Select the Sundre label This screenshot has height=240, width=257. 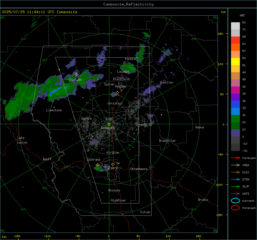point(87,118)
